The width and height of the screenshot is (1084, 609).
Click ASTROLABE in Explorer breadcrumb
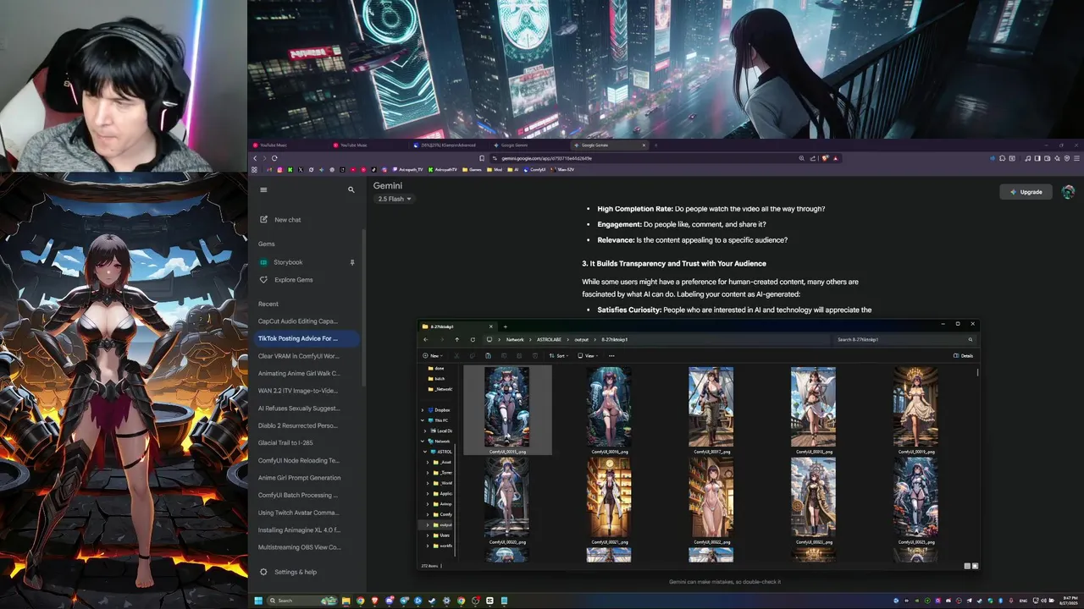point(549,339)
